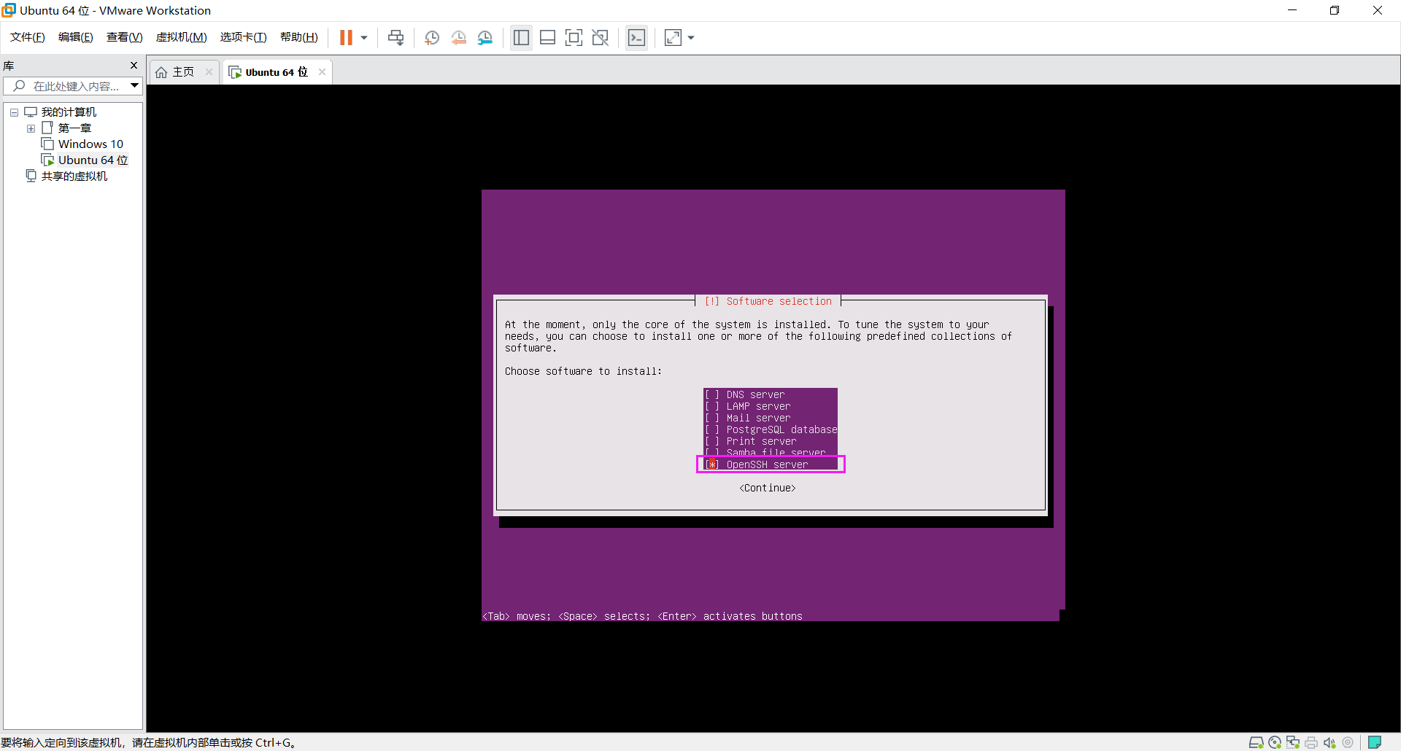The image size is (1401, 751).
Task: Open the 帮助(H) menu
Action: 299,37
